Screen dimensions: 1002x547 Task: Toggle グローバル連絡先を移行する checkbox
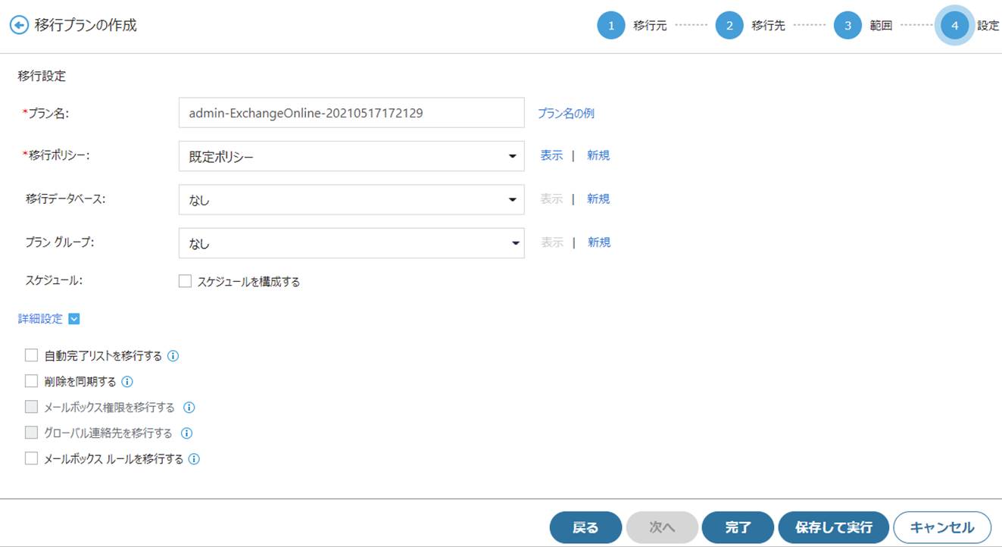click(31, 433)
